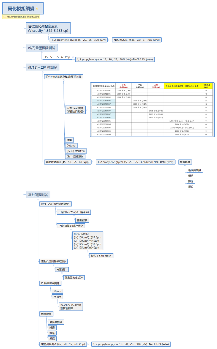This screenshot has width=217, height=349.
Task: Collapse the 目標霧化高黏度溶液 branch toggle
Action: click(48, 35)
